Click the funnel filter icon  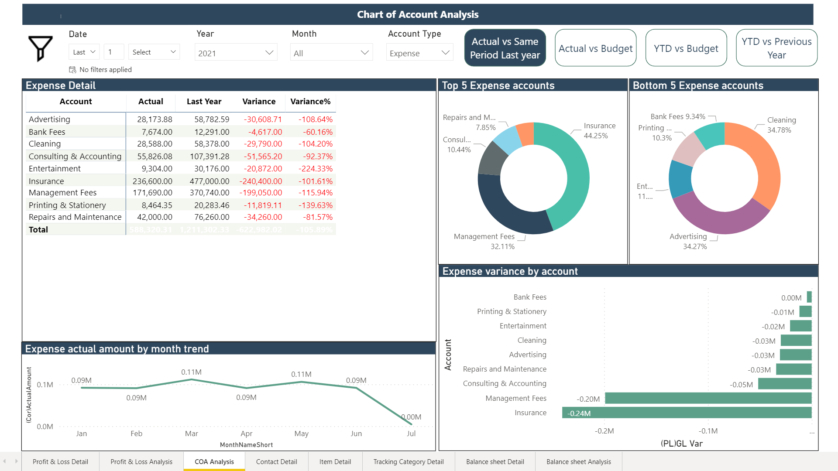click(x=41, y=48)
